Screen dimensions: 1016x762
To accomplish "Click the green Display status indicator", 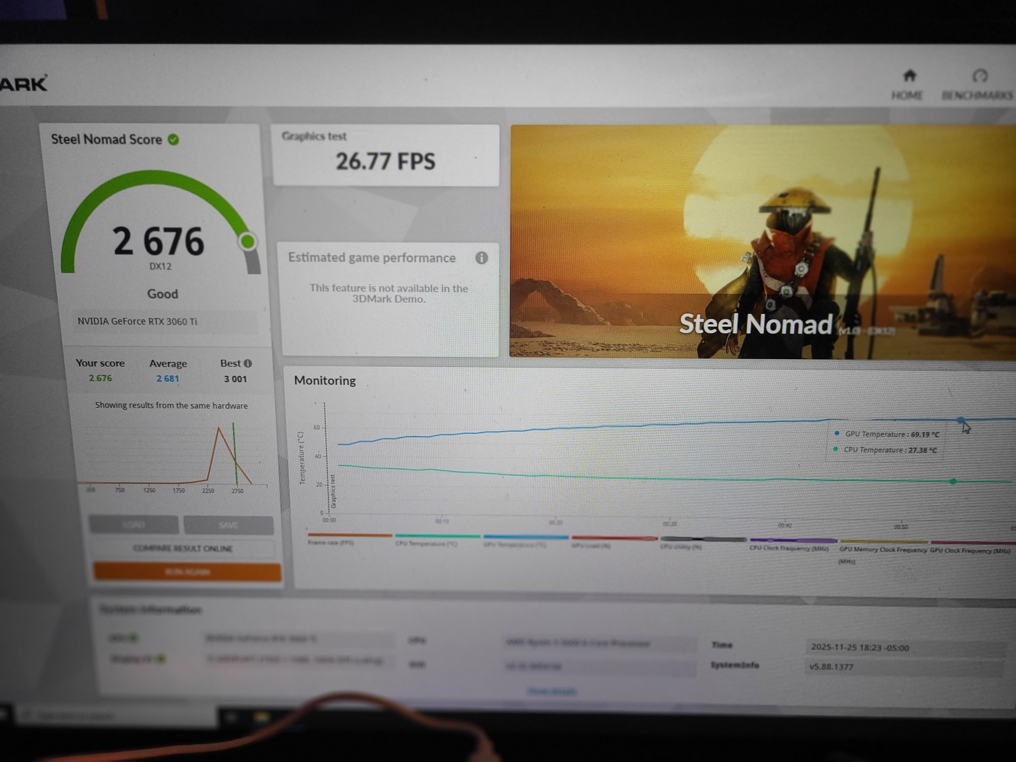I will coord(160,659).
